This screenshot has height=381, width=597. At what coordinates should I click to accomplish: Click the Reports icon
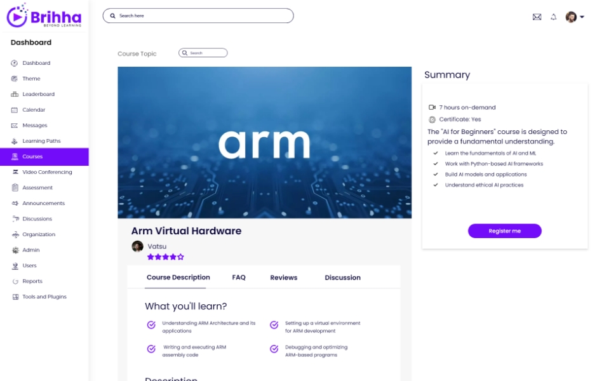coord(15,282)
